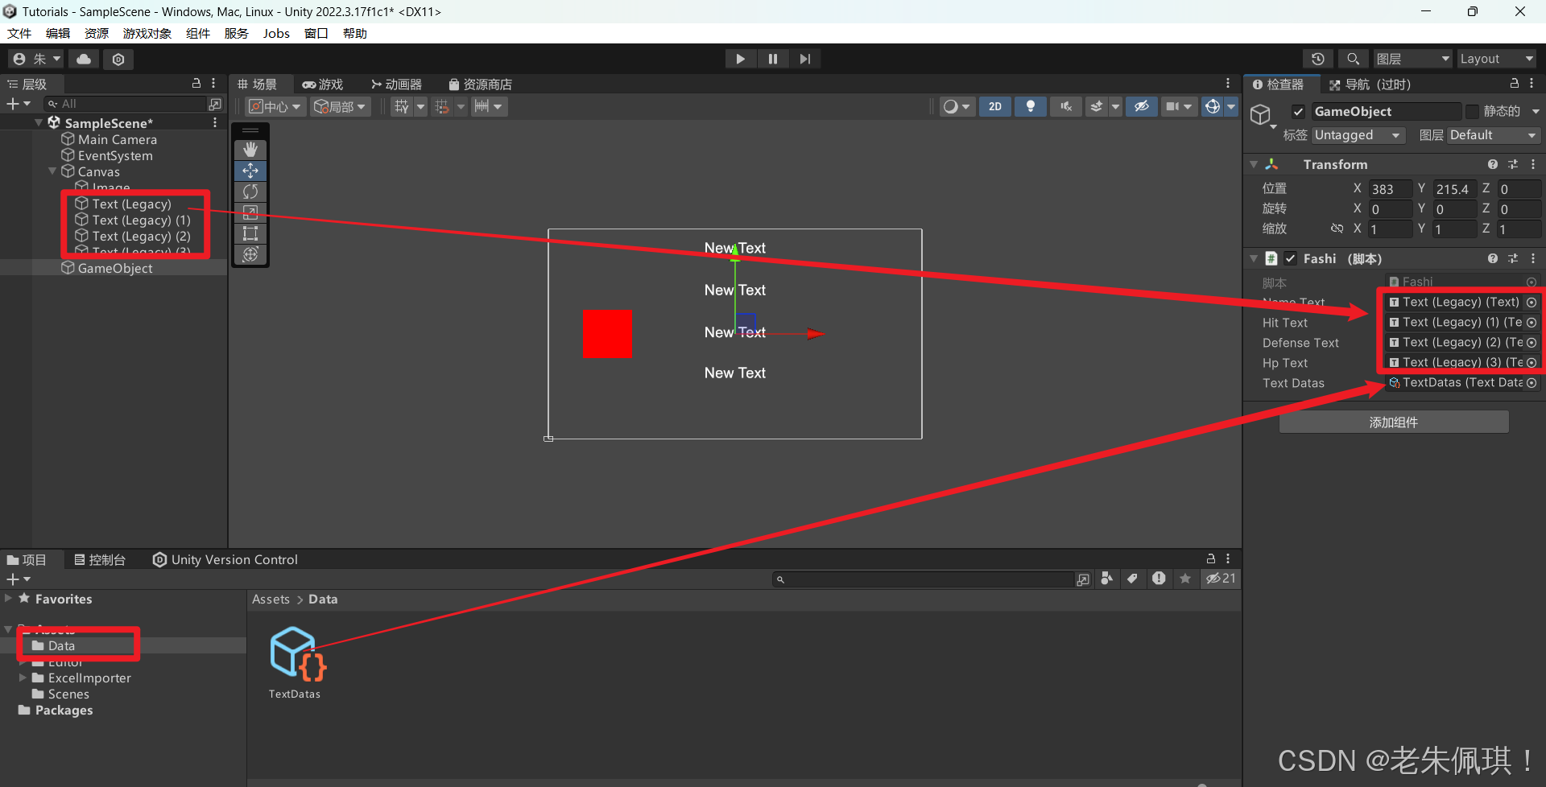Toggle 2D scene view mode
This screenshot has height=787, width=1546.
click(x=995, y=106)
